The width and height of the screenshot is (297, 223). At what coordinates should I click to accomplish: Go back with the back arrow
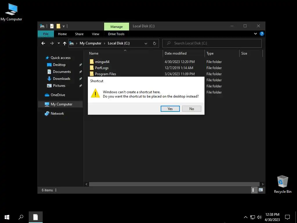pyautogui.click(x=43, y=43)
